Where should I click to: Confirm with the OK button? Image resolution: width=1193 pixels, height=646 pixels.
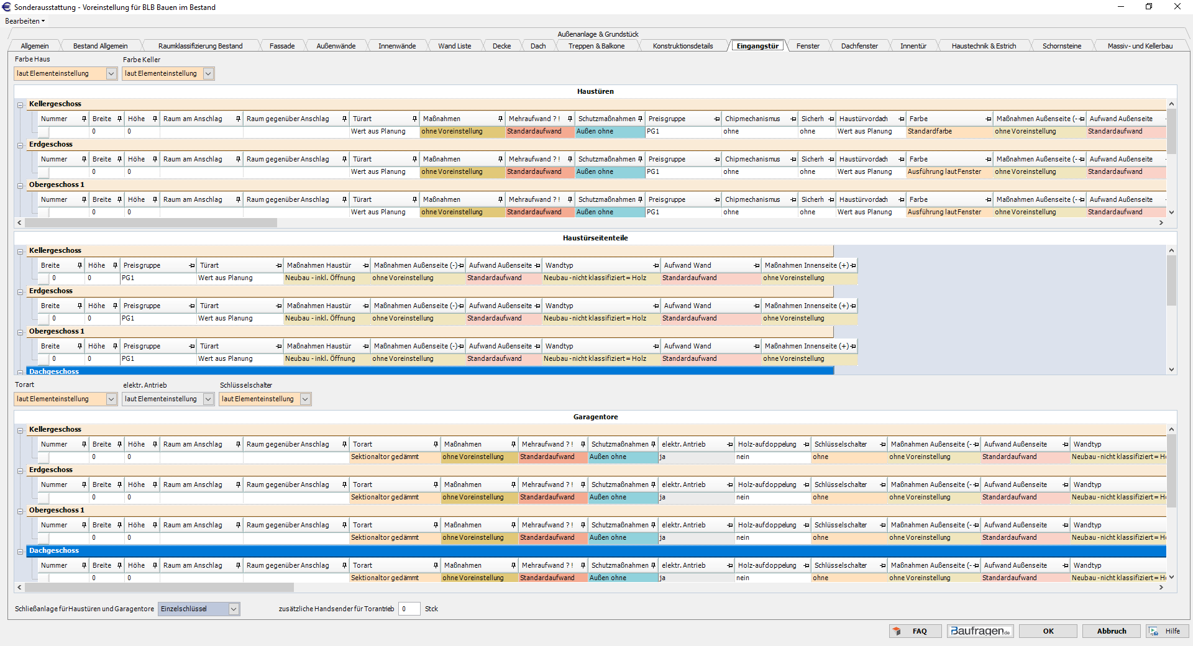pos(1048,631)
